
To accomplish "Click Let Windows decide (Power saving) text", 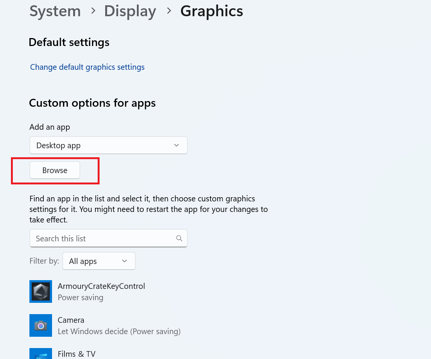I will (119, 331).
